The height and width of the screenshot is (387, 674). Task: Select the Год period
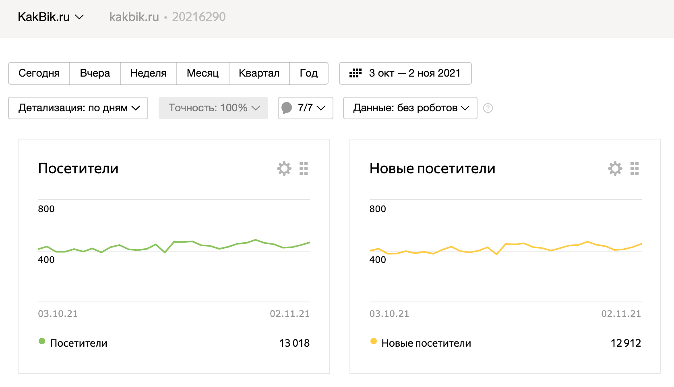pyautogui.click(x=309, y=73)
